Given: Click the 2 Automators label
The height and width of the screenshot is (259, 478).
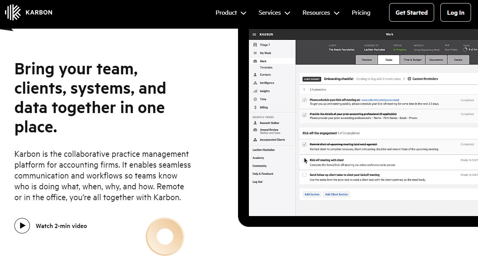Looking at the screenshot, I should point(318,90).
